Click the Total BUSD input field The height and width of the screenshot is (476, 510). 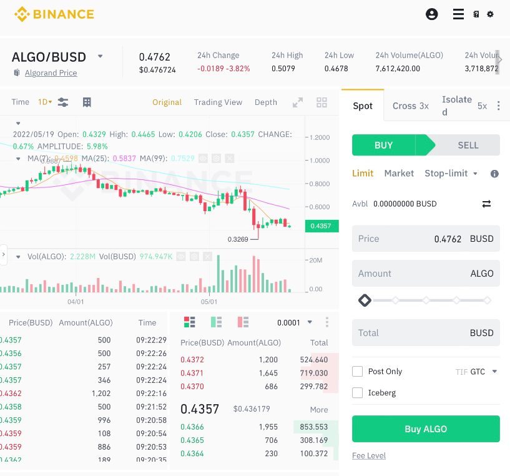point(426,332)
